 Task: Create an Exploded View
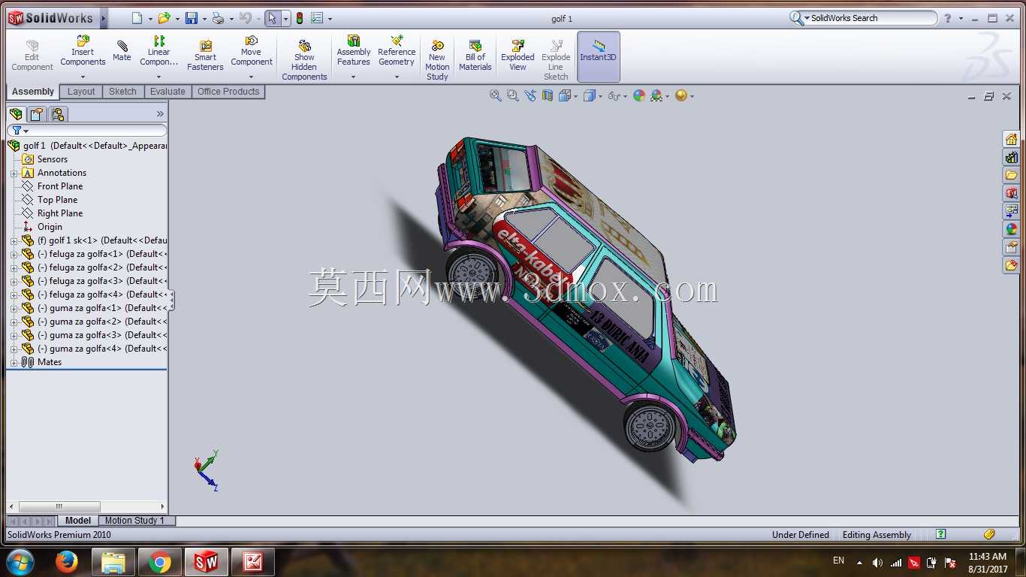(x=518, y=56)
